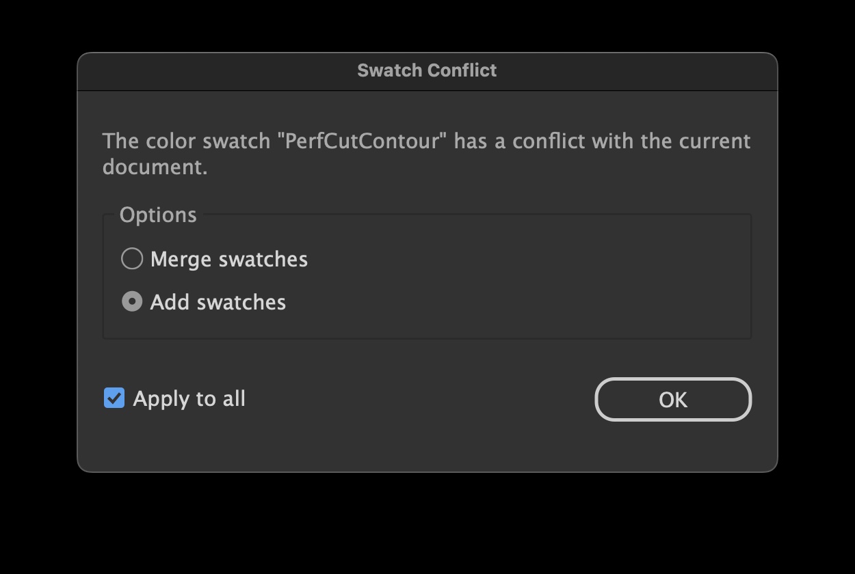Image resolution: width=855 pixels, height=574 pixels.
Task: Click the radio circle beside Merge swatches
Action: pyautogui.click(x=132, y=258)
